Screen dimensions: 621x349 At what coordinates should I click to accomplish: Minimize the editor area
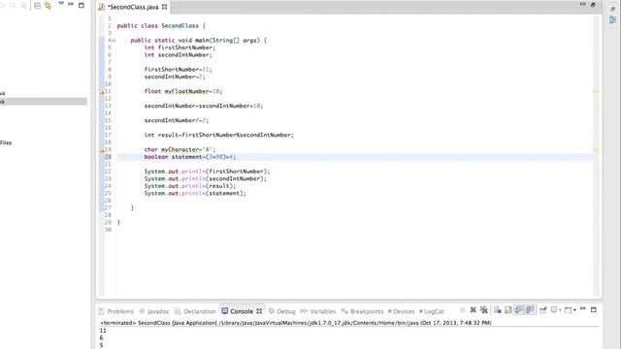click(582, 4)
